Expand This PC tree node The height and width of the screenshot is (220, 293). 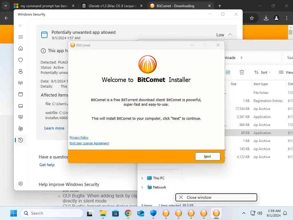(142, 178)
